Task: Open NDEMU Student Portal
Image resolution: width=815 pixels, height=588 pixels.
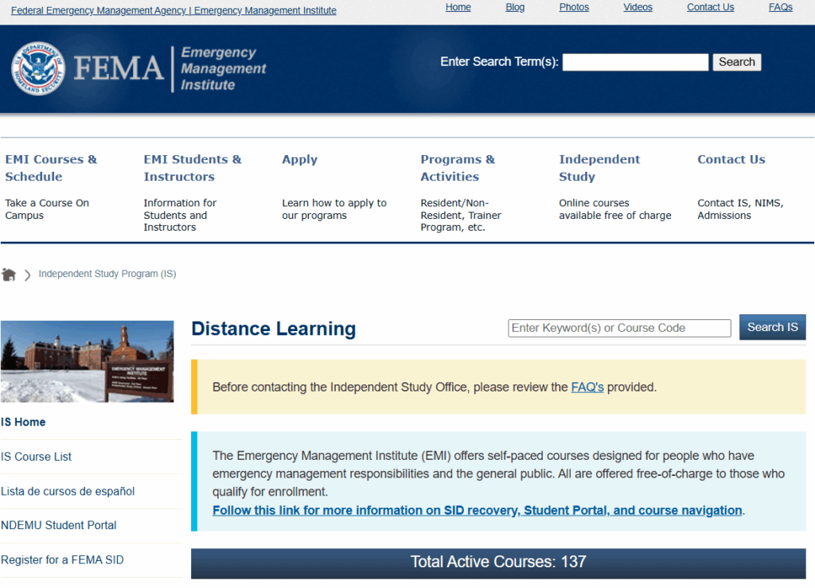Action: (58, 526)
